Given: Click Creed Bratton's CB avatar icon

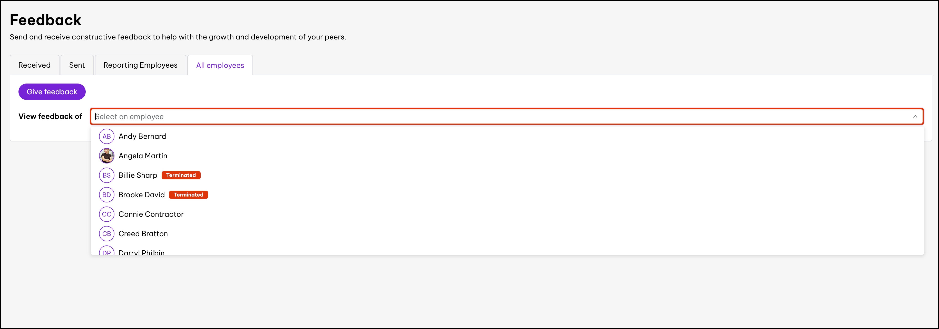Looking at the screenshot, I should 106,234.
